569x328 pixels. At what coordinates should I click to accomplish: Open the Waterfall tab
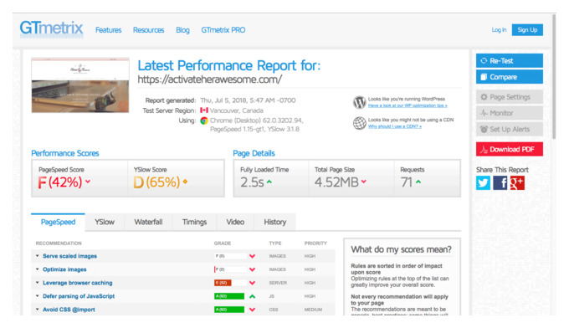tap(148, 222)
